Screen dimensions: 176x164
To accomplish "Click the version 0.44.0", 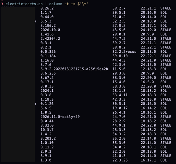I will click(x=47, y=17).
